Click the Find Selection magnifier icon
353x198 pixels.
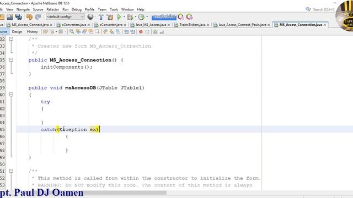72,32
